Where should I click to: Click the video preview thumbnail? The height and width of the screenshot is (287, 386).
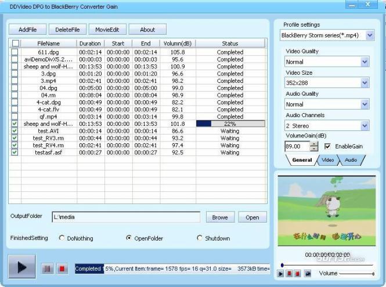coord(327,210)
